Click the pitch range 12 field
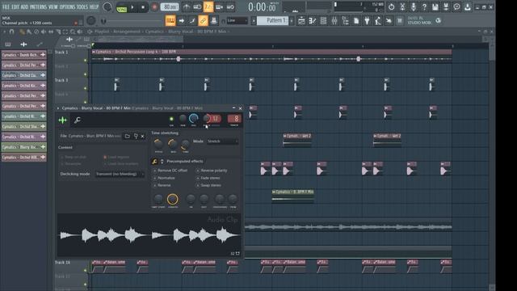 pos(215,119)
